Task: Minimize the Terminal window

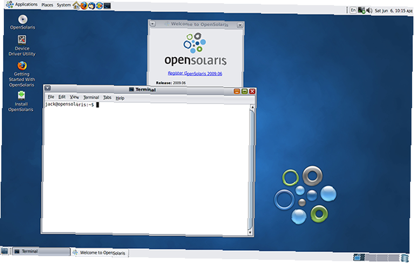Action: [x=237, y=91]
